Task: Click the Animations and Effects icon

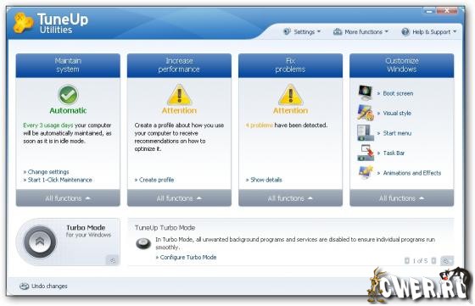Action: click(x=366, y=173)
